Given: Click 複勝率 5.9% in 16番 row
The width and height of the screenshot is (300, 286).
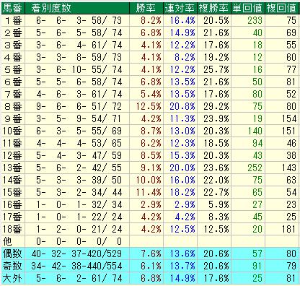Looking at the screenshot, I should click(x=219, y=205).
